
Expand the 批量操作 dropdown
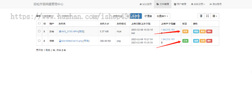click(x=162, y=16)
